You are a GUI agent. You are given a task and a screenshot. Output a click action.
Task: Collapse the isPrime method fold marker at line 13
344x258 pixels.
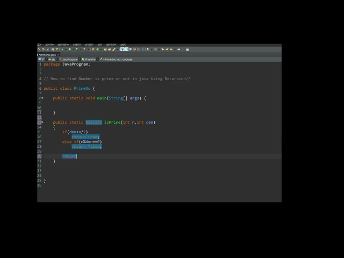click(x=42, y=122)
